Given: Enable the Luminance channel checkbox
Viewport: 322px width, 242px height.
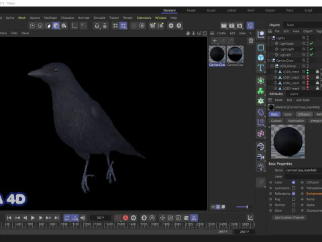Looking at the screenshot, I should coord(293,188).
